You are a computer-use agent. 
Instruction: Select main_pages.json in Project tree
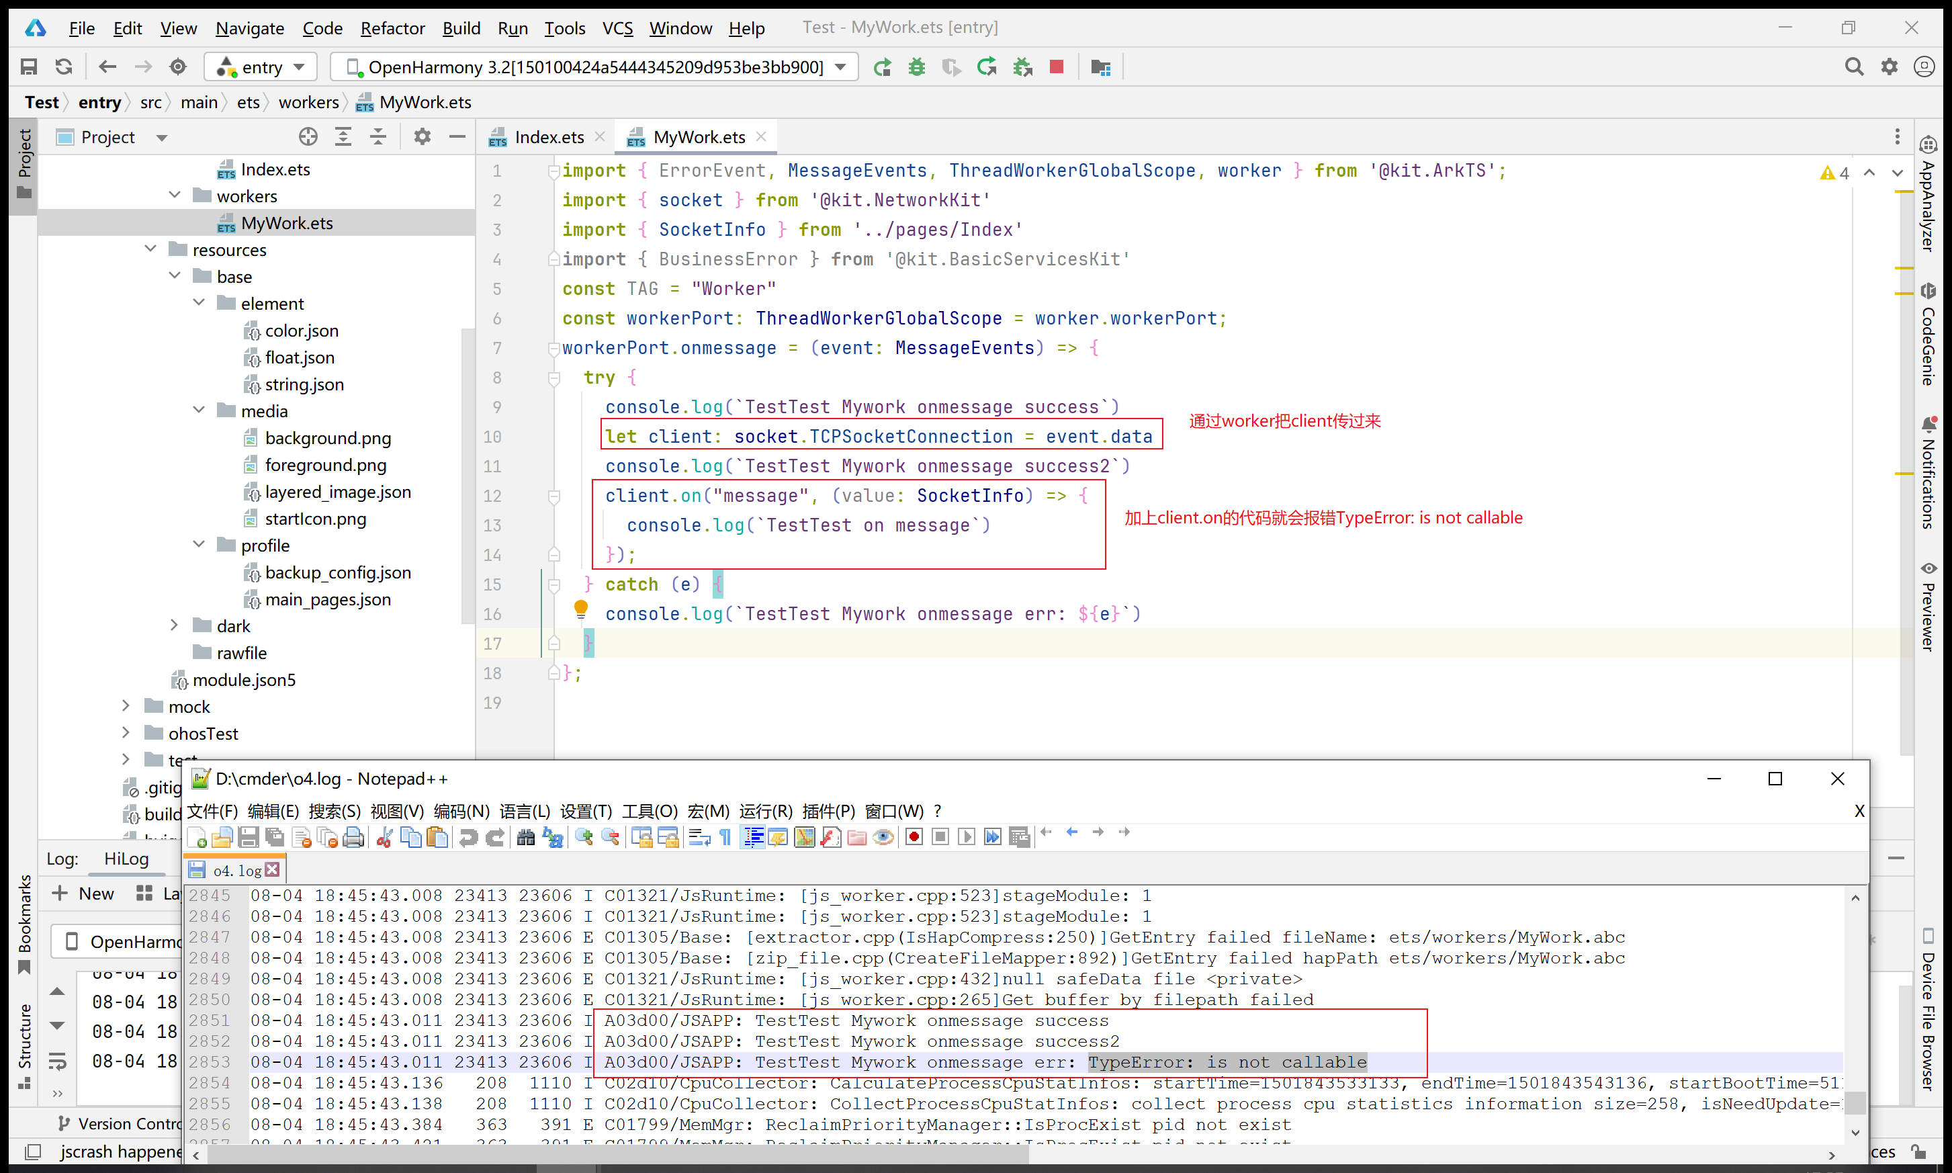pos(328,599)
